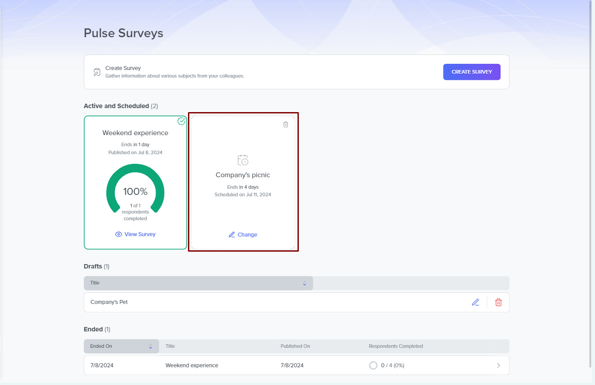
Task: Delete the Company's Pet draft
Action: [x=498, y=302]
